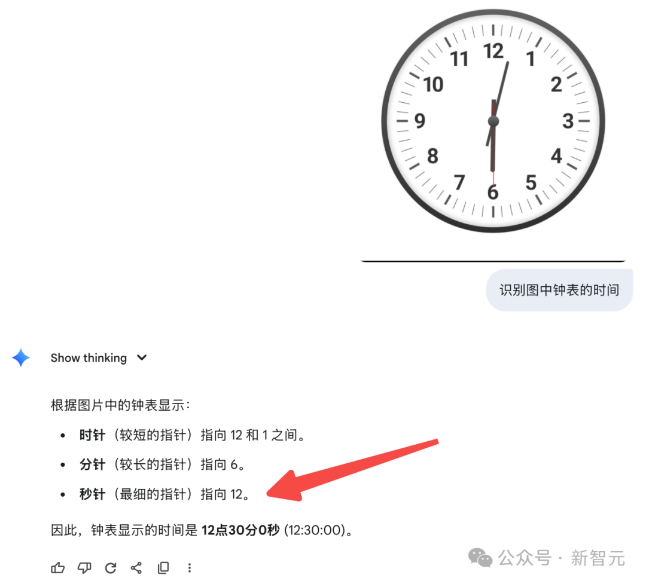Click the red arrow annotation
Viewport: 646px width, 584px height.
click(353, 470)
